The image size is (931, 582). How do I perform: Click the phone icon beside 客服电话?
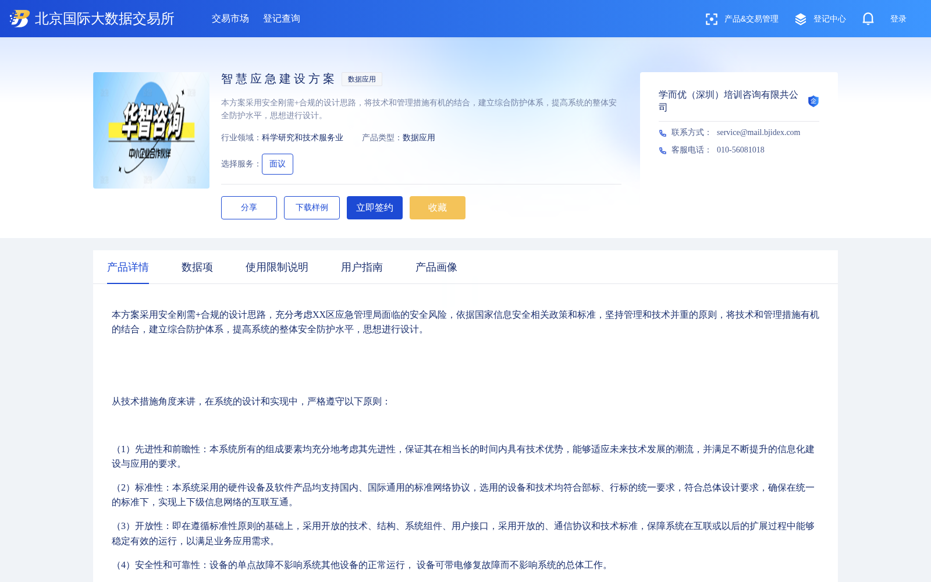coord(662,151)
